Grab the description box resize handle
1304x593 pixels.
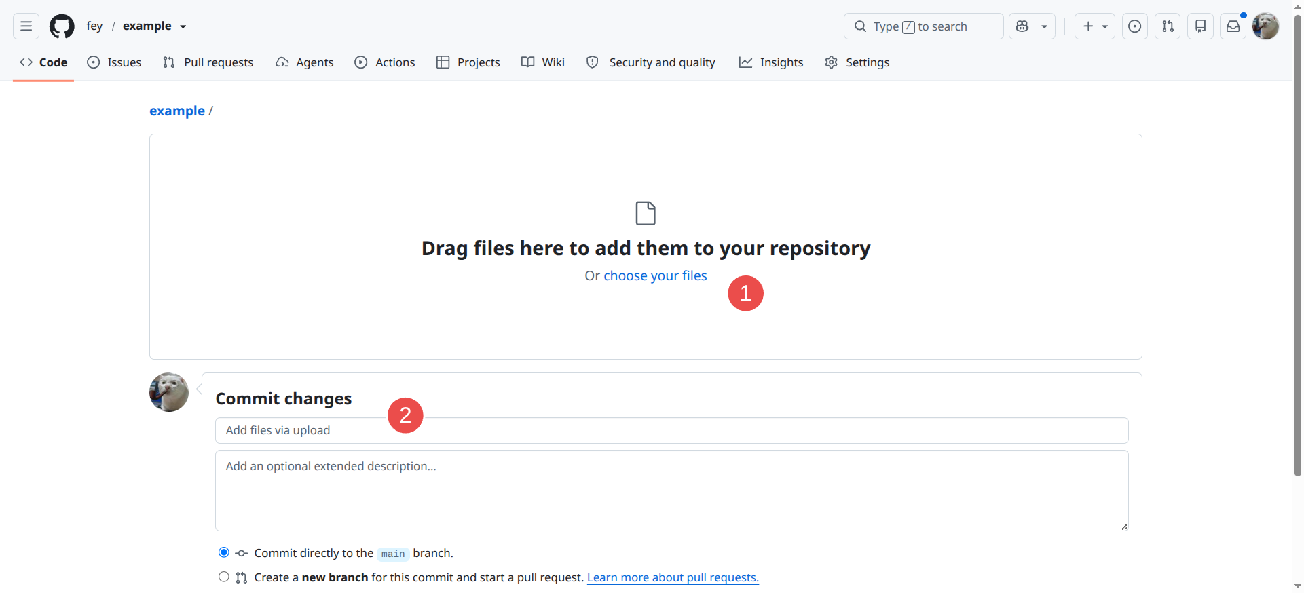coord(1124,527)
